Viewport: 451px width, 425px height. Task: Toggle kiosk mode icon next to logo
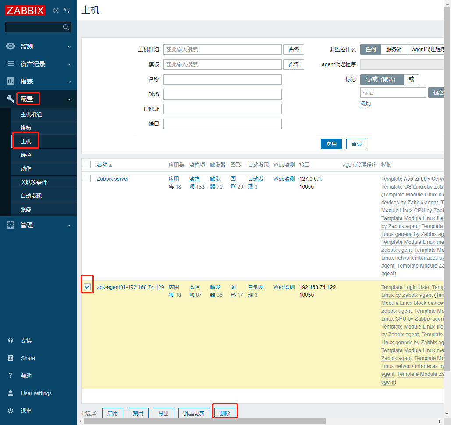(66, 11)
